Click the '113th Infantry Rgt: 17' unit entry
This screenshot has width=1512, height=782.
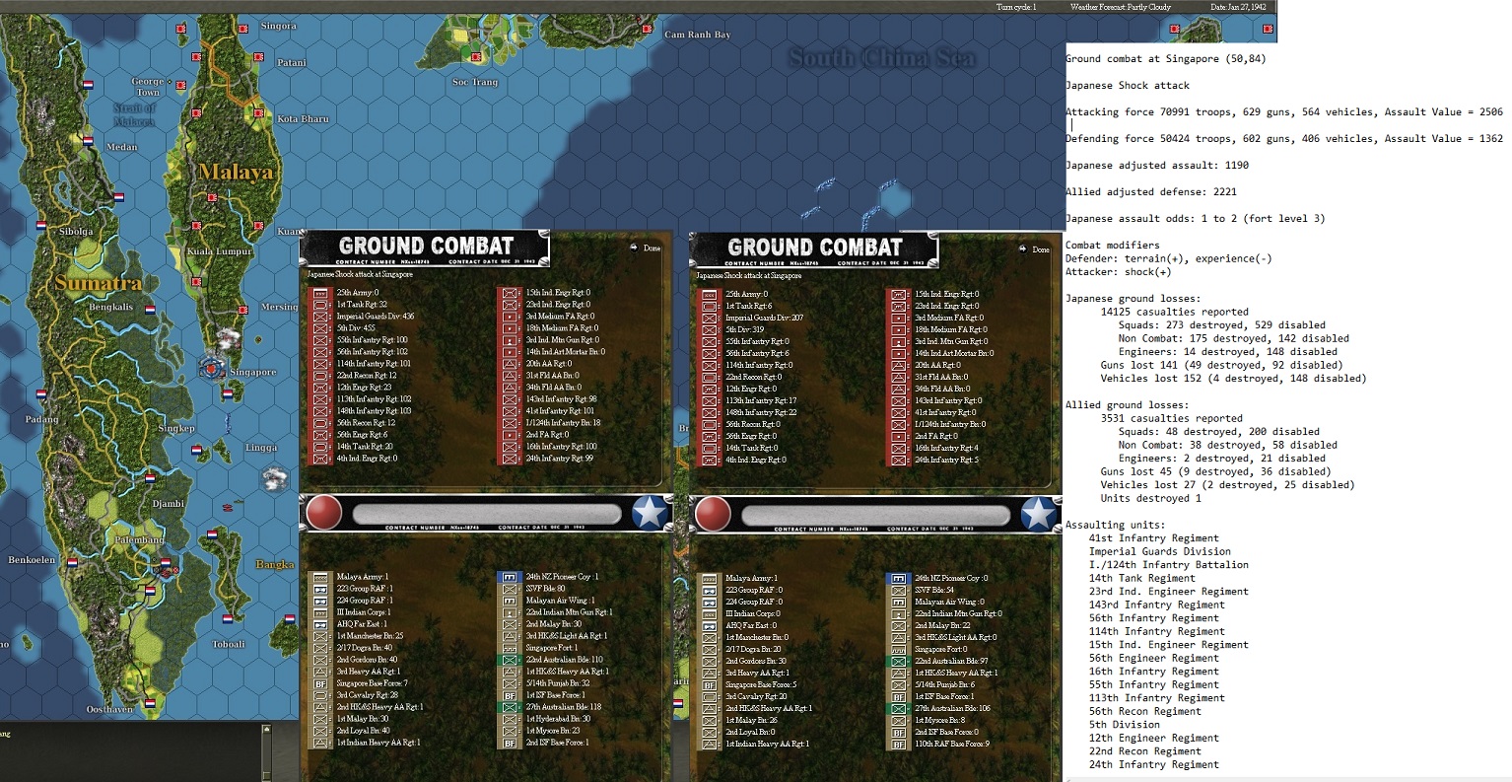761,400
